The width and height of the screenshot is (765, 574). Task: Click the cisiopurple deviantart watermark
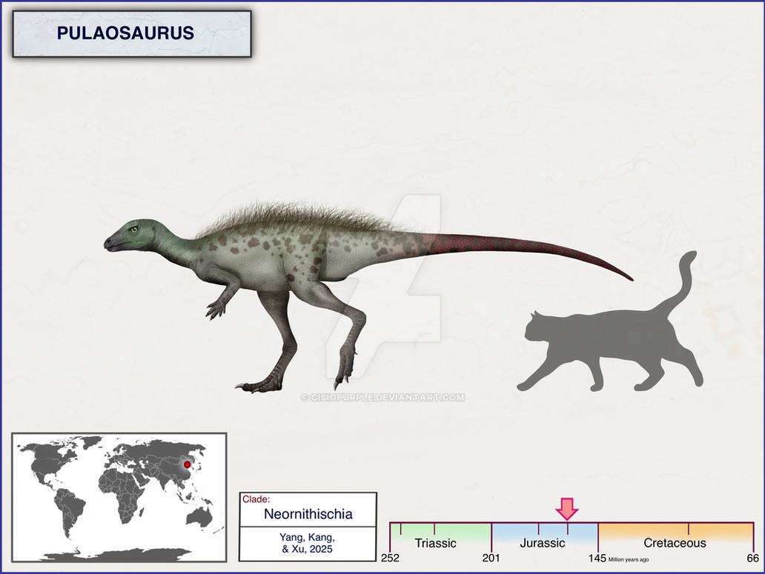tap(382, 398)
